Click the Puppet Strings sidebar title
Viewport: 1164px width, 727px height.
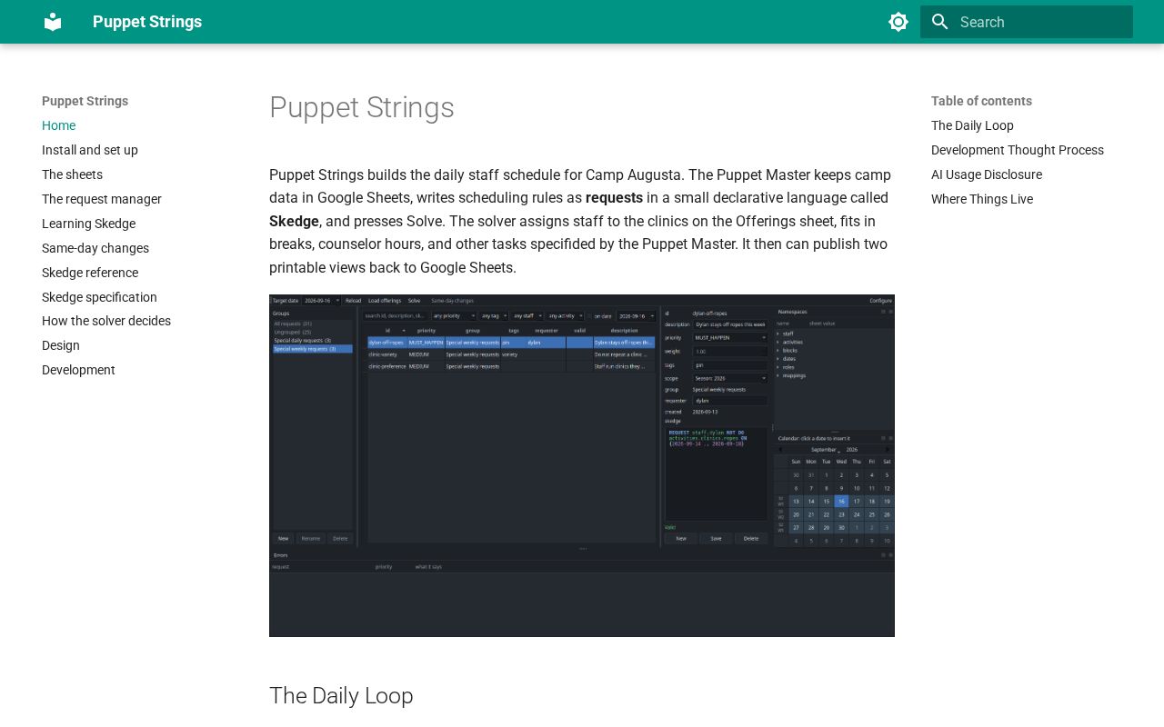(85, 101)
